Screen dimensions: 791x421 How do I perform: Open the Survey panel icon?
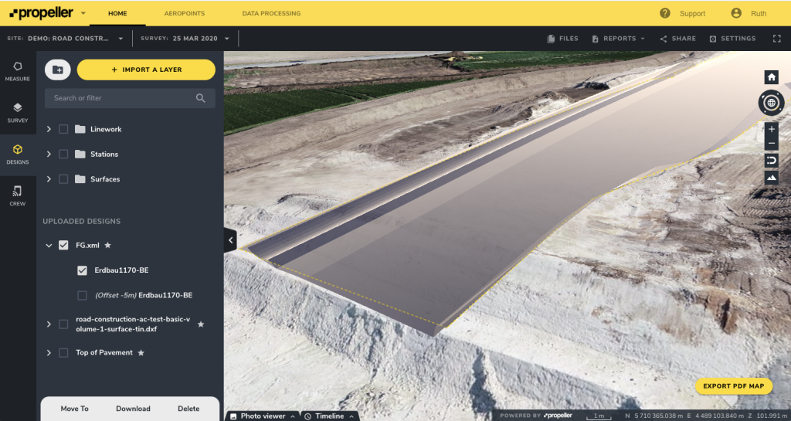pos(17,113)
